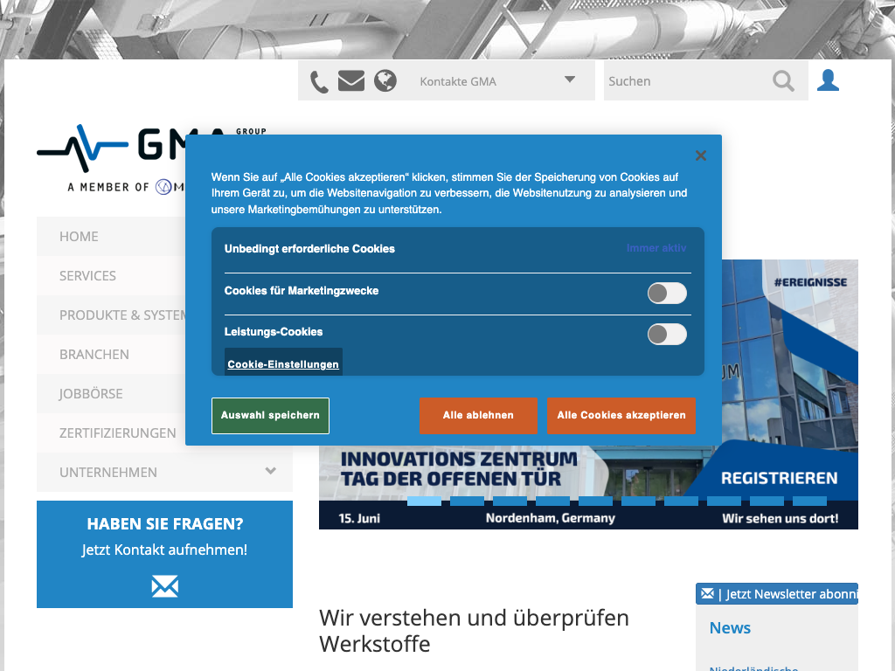Click the Immer aktiv text
The height and width of the screenshot is (671, 895).
(656, 248)
